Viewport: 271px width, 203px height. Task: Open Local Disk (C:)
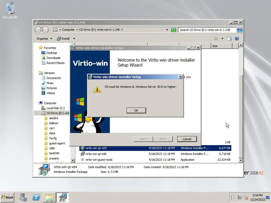(56, 108)
